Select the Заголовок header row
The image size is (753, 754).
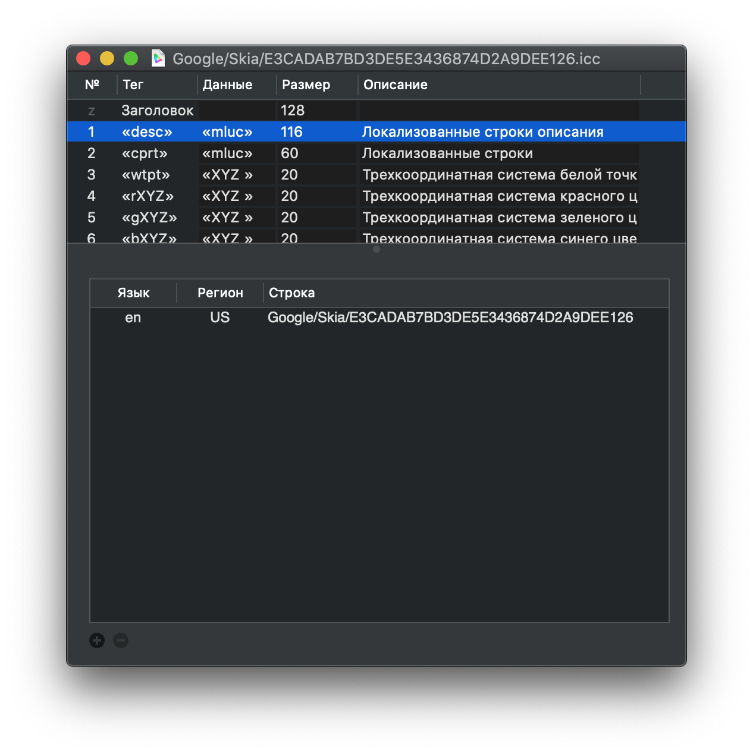(376, 111)
